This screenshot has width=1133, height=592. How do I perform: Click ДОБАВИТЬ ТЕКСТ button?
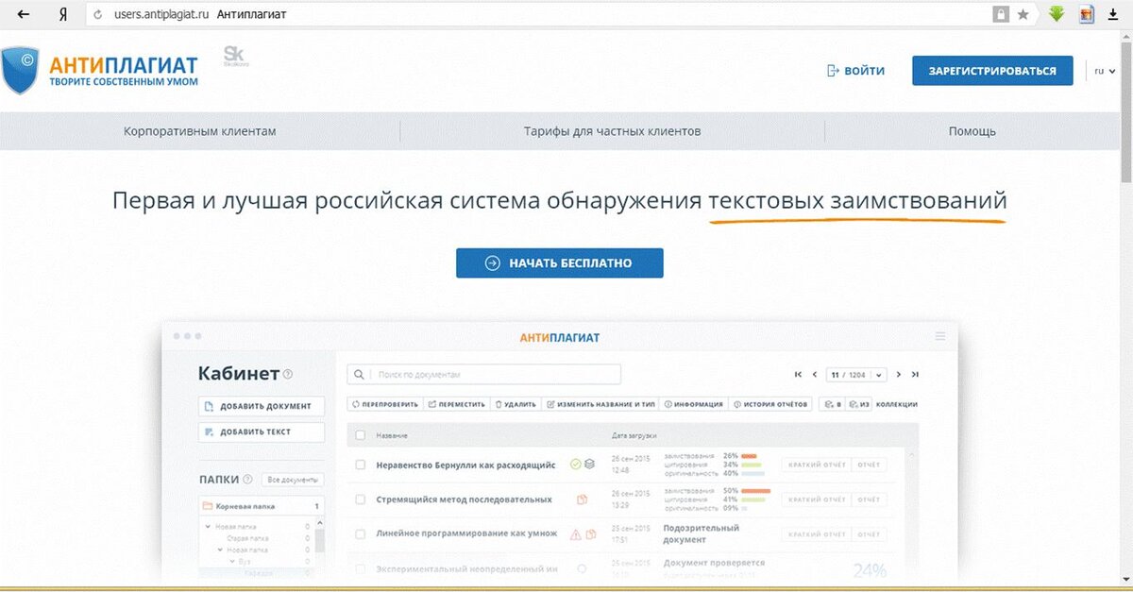262,431
